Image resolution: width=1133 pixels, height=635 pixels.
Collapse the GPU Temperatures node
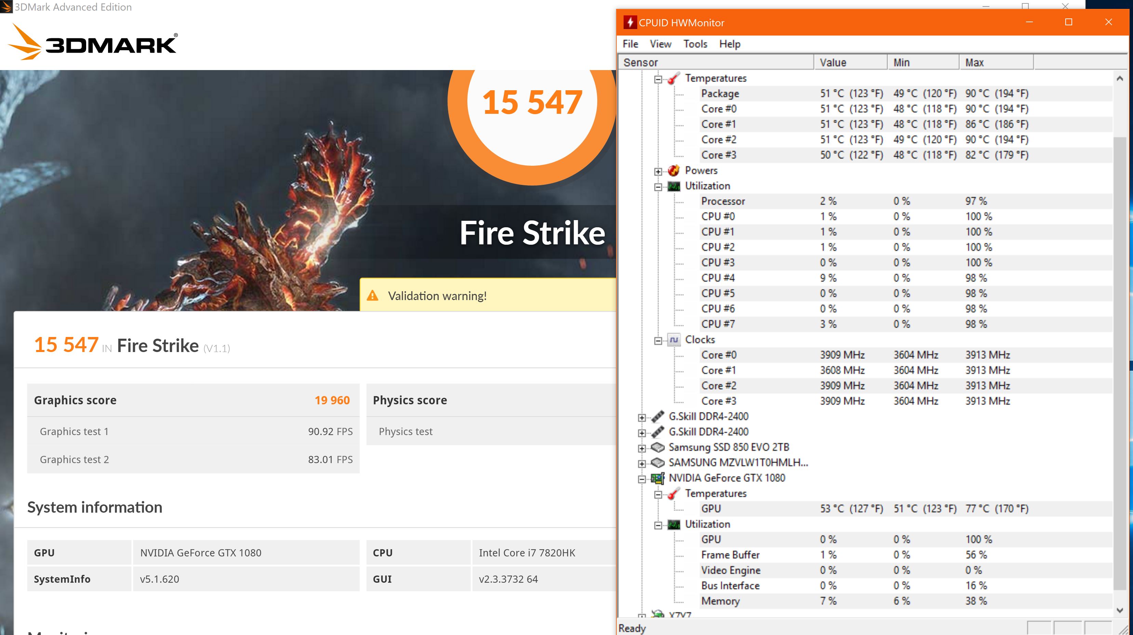coord(658,495)
